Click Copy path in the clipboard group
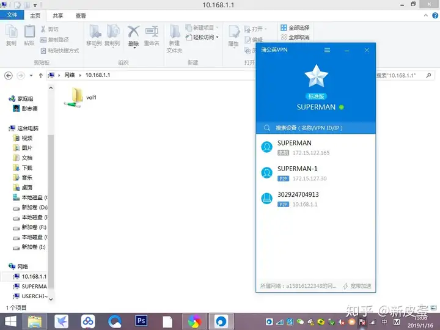Screen dimensions: 440x330 click(54, 40)
